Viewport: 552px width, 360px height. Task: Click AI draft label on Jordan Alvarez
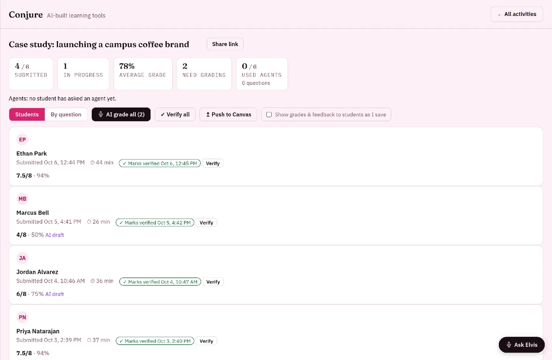[54, 294]
